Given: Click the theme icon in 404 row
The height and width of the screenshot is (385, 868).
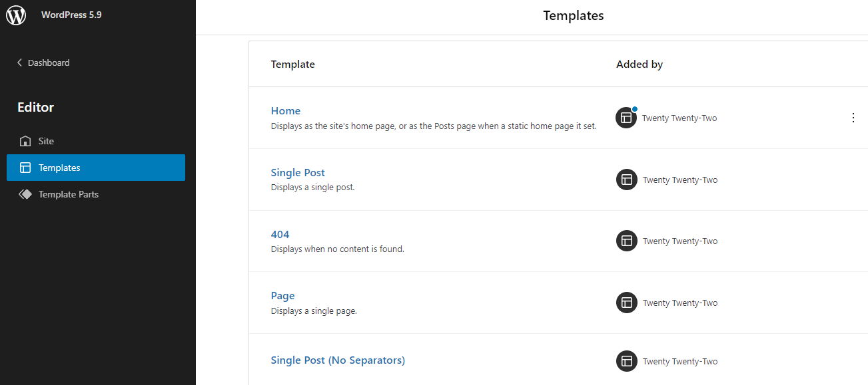Looking at the screenshot, I should click(626, 241).
